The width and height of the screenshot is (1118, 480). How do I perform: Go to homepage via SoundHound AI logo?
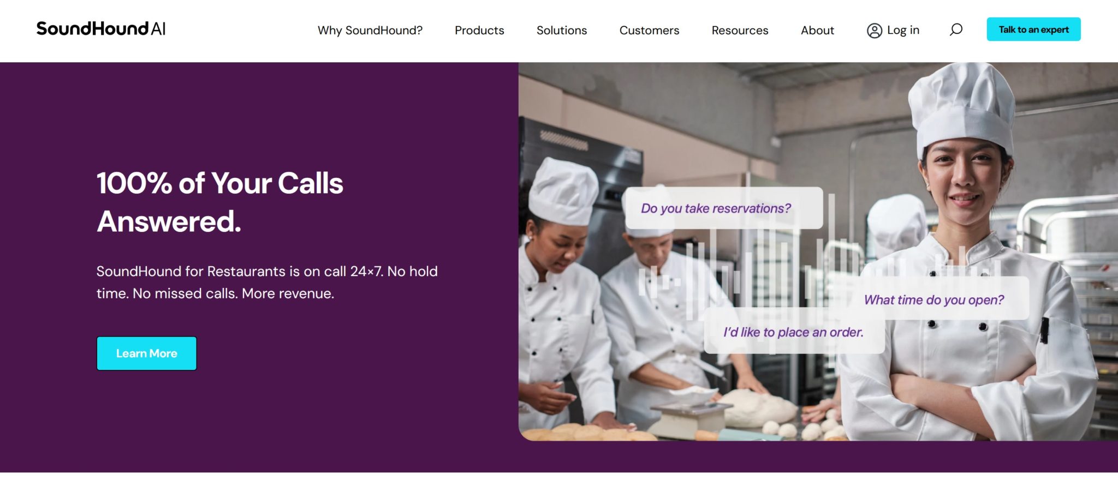coord(101,29)
